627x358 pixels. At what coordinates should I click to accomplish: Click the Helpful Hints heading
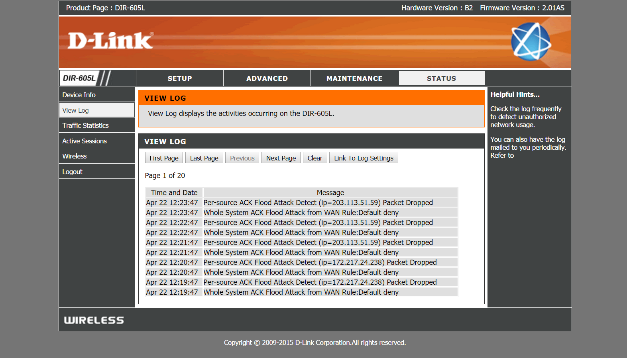515,94
